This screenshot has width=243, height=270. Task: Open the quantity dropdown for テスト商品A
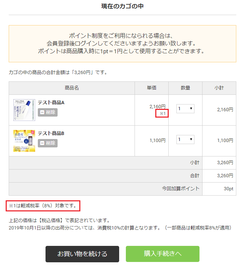pyautogui.click(x=185, y=109)
